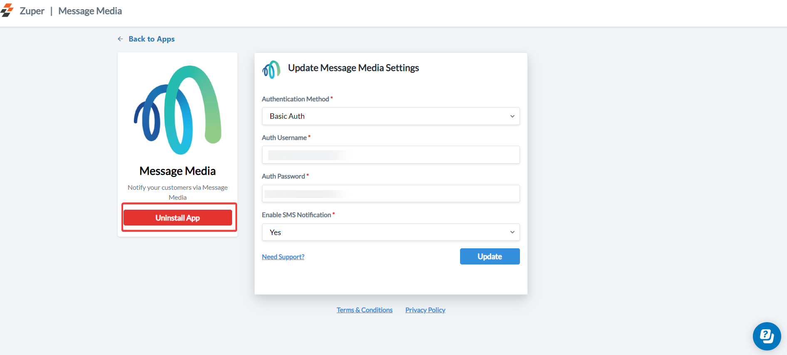The height and width of the screenshot is (355, 787).
Task: Click the large Message Media logo
Action: [178, 110]
